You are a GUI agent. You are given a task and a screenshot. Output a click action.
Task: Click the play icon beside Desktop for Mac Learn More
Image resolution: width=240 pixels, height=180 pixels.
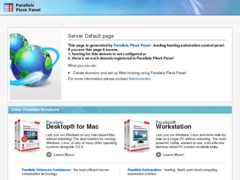click(49, 155)
